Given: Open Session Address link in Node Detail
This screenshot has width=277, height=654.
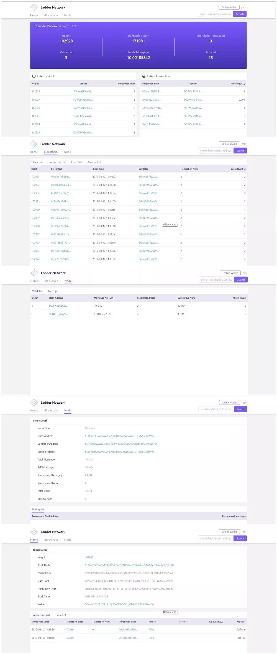Looking at the screenshot, I should (119, 452).
